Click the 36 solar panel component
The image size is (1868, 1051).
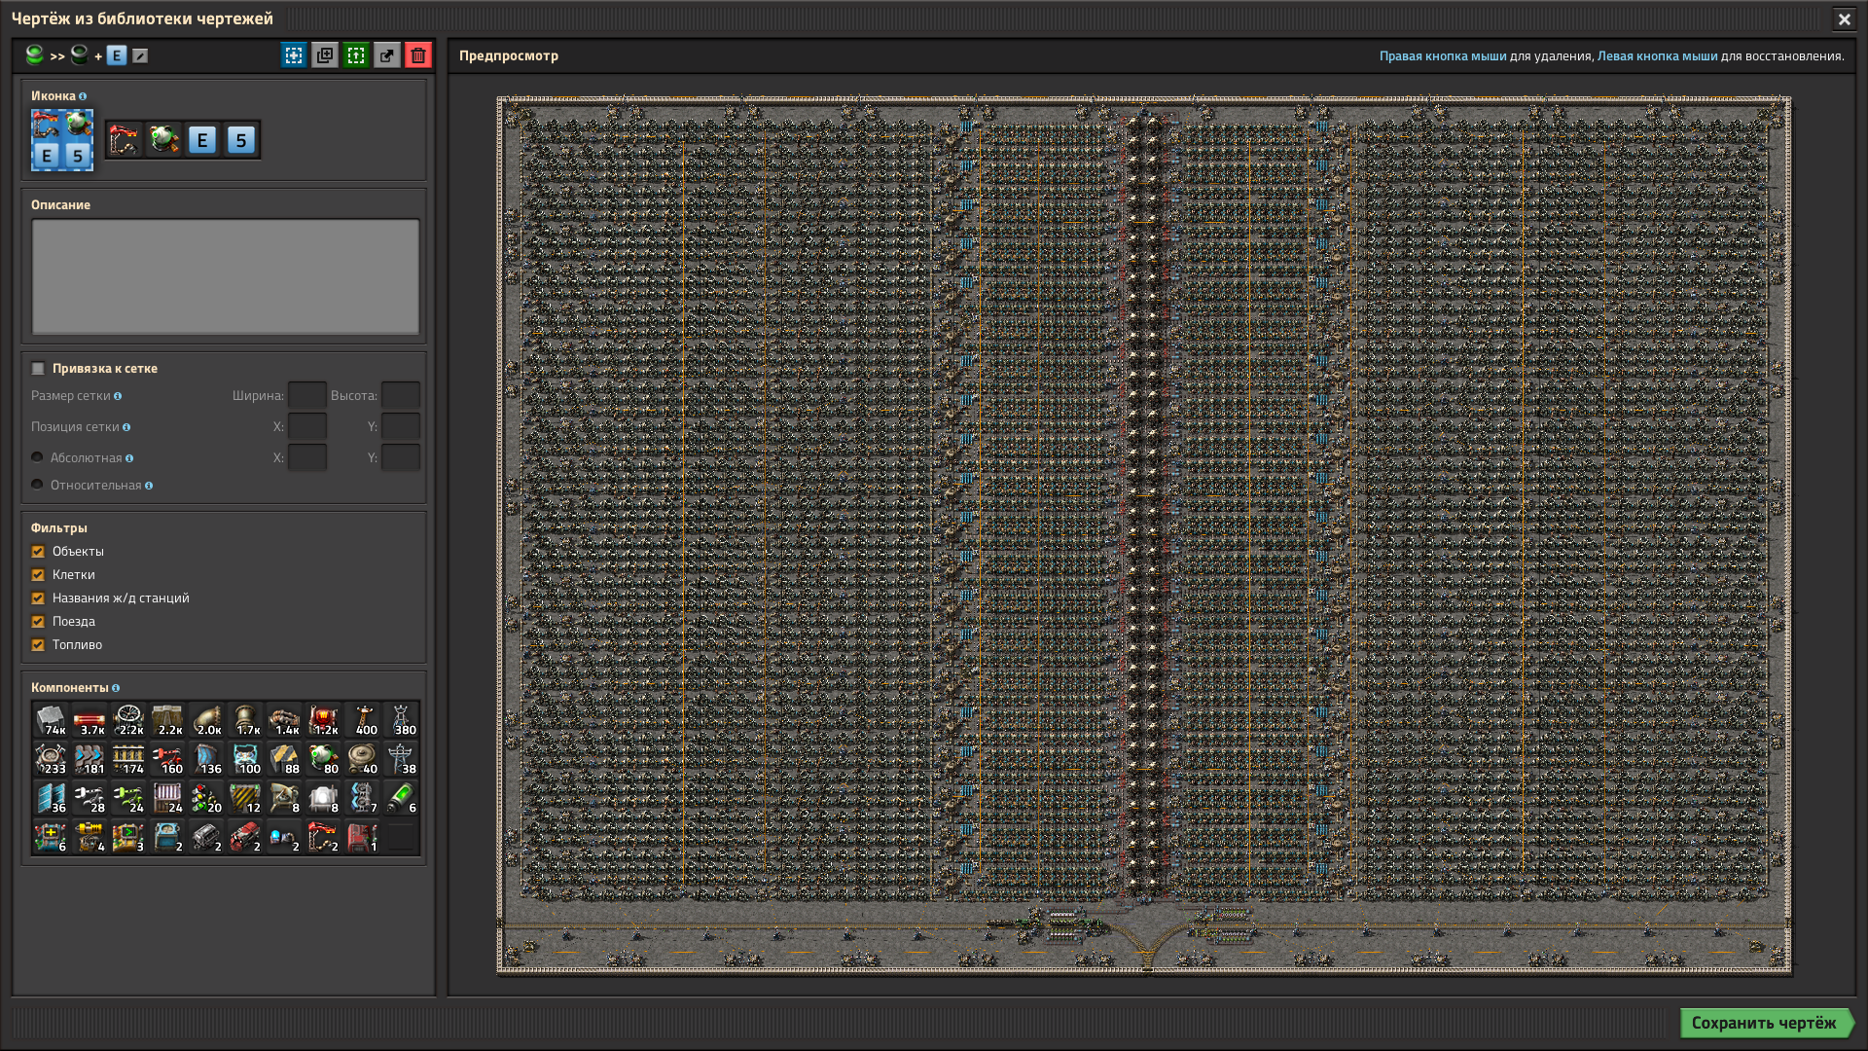51,798
